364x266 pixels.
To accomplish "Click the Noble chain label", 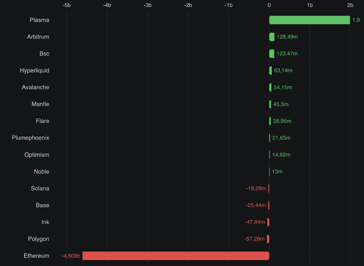I will click(x=42, y=172).
